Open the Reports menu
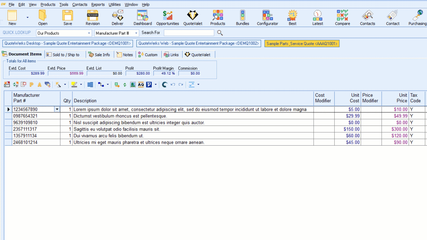 (98, 4)
